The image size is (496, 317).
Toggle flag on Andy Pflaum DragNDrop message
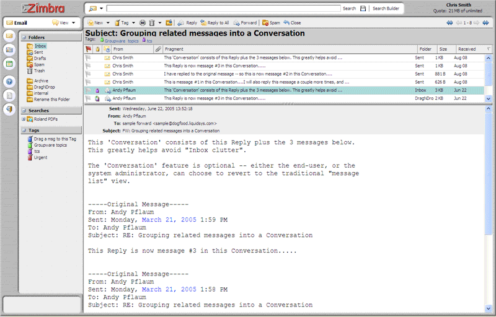click(x=88, y=98)
